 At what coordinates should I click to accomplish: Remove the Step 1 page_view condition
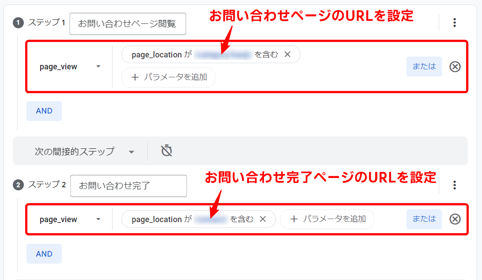point(455,67)
